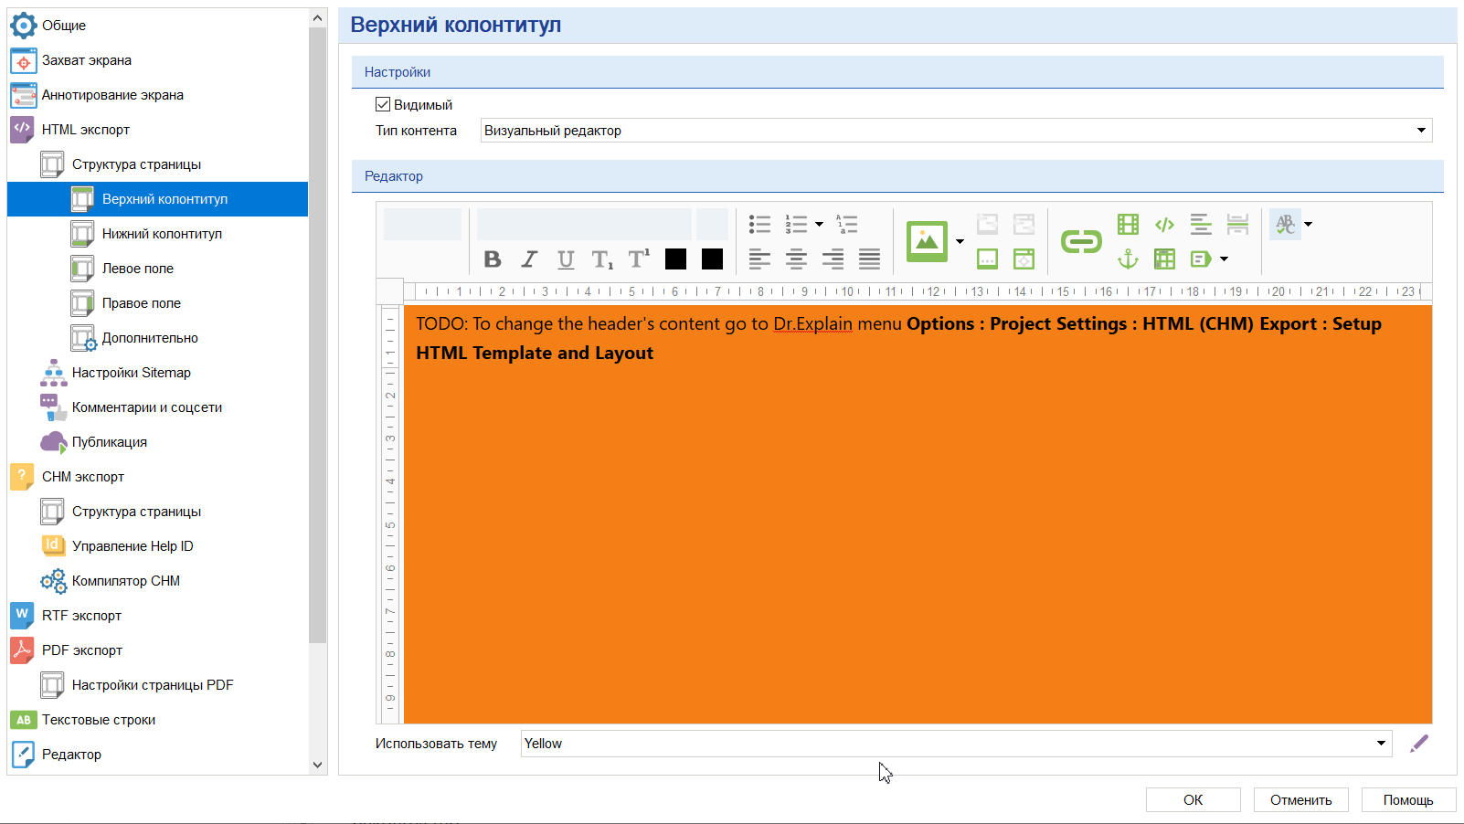Click the font name box
This screenshot has width=1464, height=824.
584,225
